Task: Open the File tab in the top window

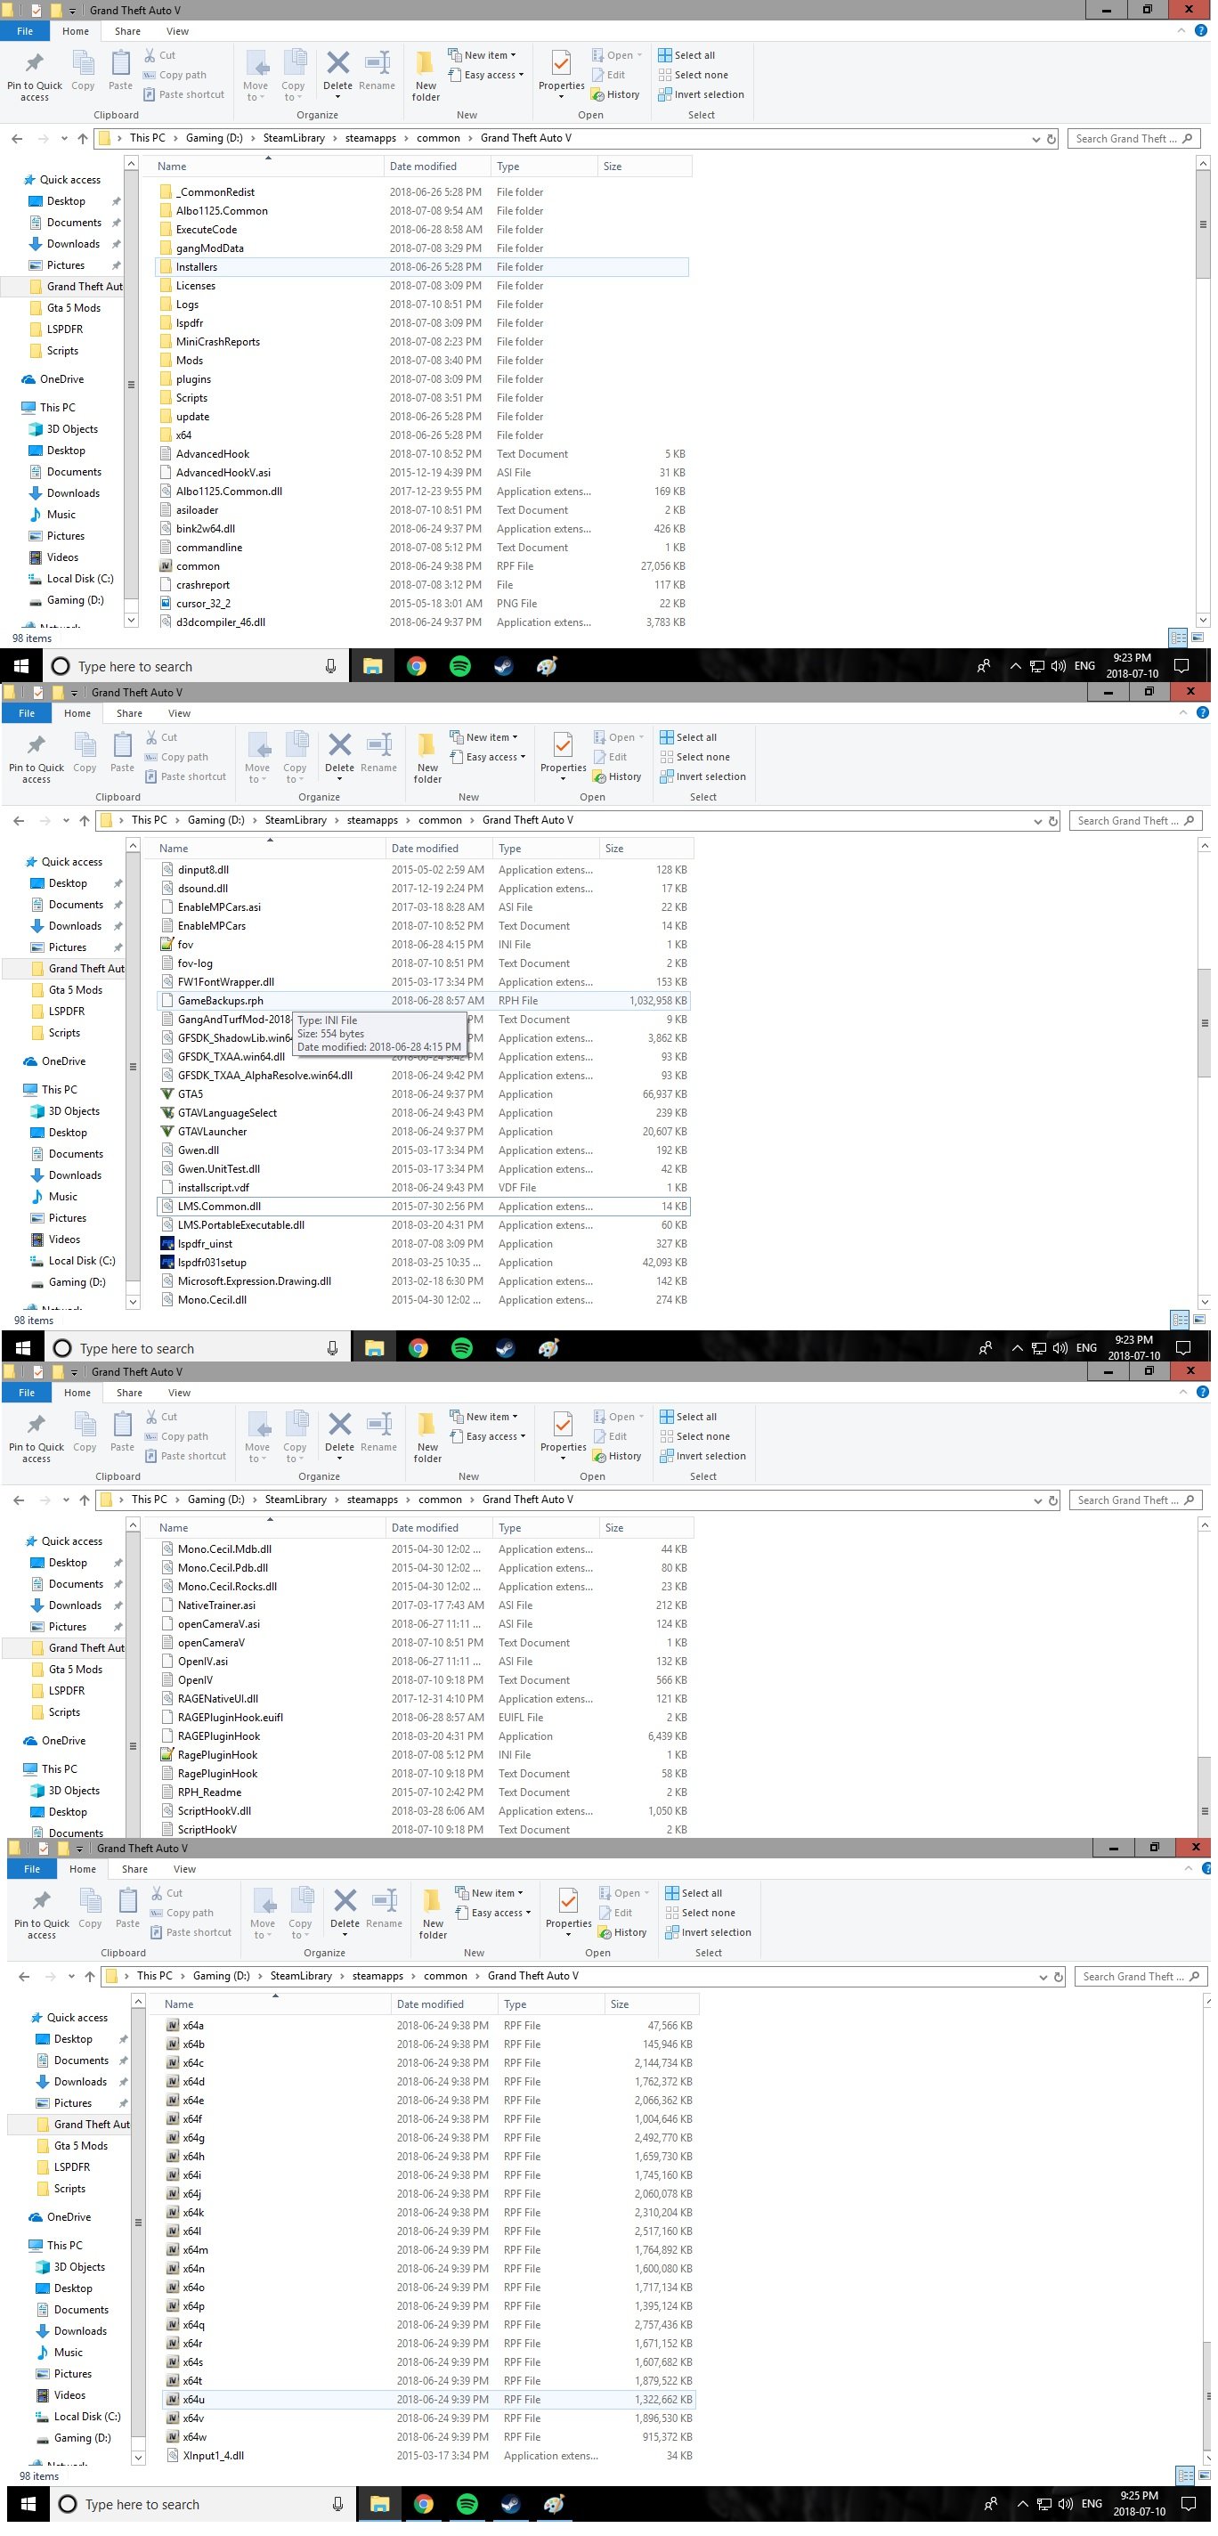Action: tap(25, 31)
